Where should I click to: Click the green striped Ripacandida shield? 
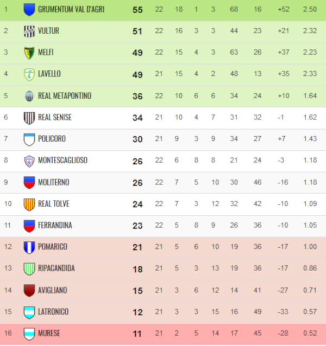coord(29,269)
